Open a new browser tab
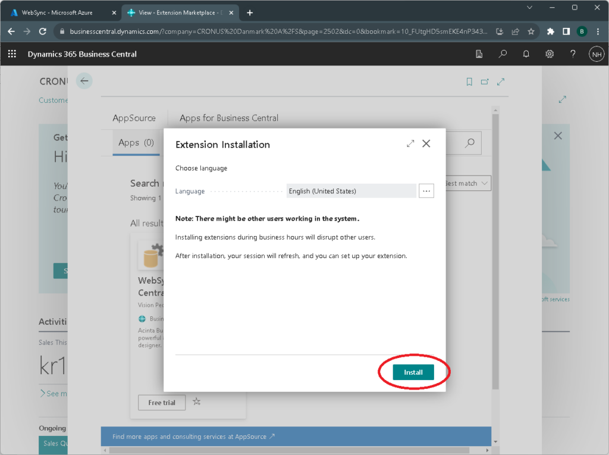 (x=250, y=12)
